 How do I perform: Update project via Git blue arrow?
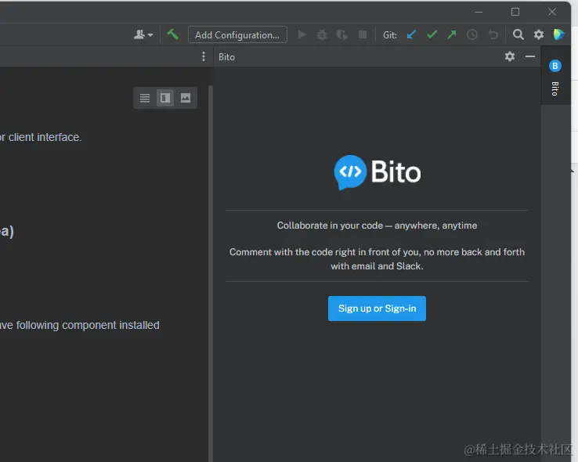pyautogui.click(x=411, y=34)
